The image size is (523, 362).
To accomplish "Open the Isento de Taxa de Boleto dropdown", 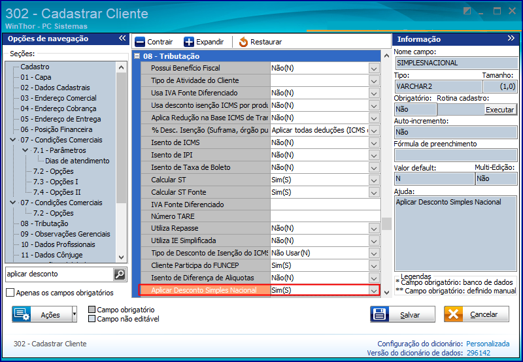I will click(374, 167).
